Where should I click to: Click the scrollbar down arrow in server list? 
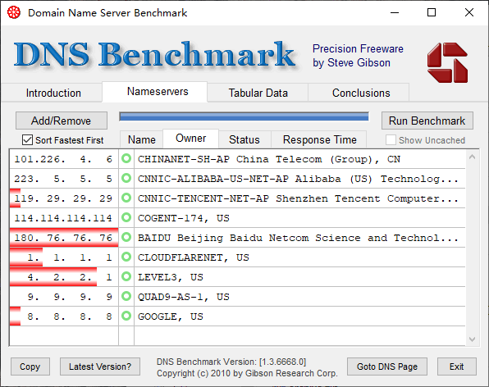(x=472, y=339)
